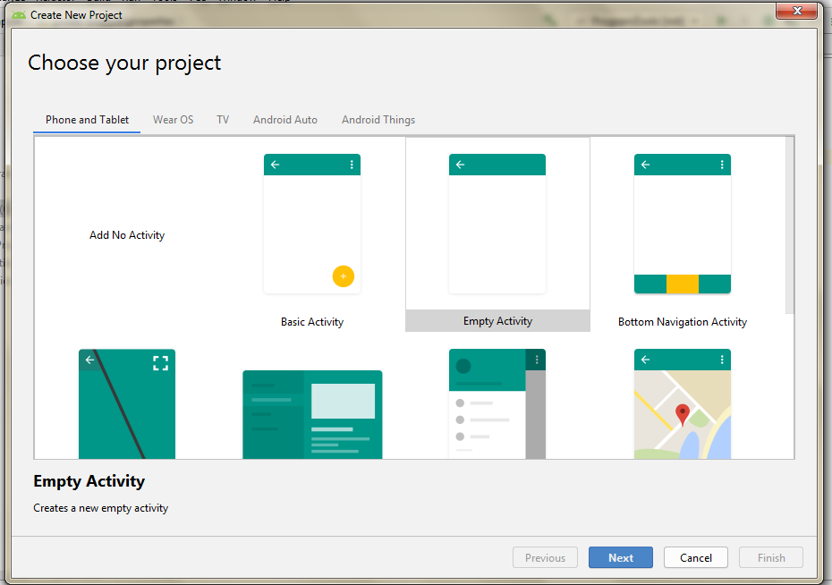832x585 pixels.
Task: Pick the Add No Activity option
Action: (x=127, y=235)
